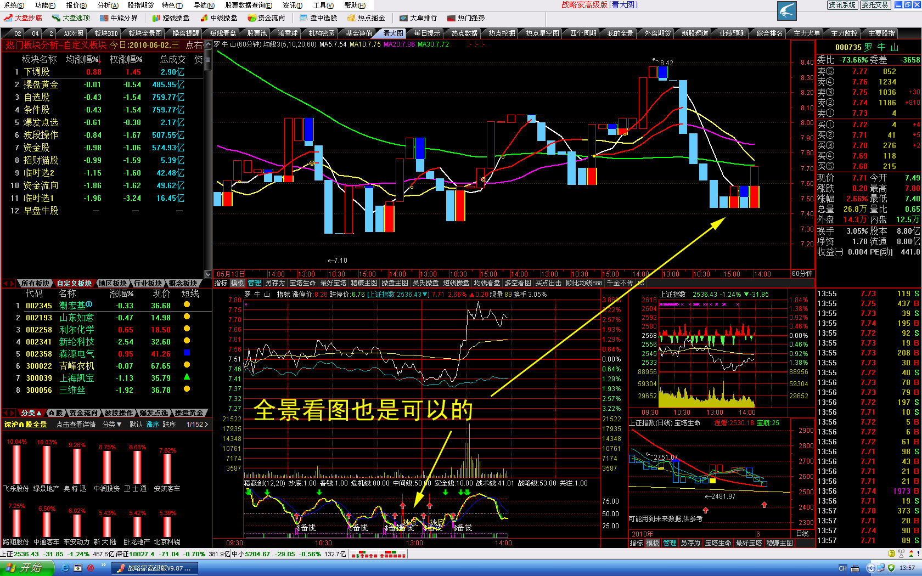The width and height of the screenshot is (922, 576).
Task: Click the 热门强势 toolbar icon
Action: point(451,18)
